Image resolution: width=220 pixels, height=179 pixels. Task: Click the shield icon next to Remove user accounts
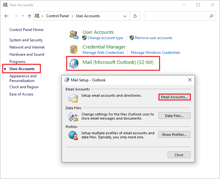point(132,38)
